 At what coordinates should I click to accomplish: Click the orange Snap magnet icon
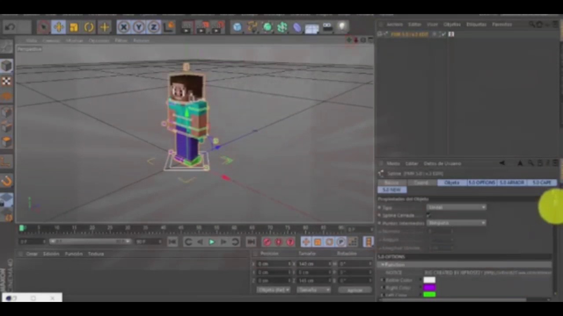coord(7,181)
